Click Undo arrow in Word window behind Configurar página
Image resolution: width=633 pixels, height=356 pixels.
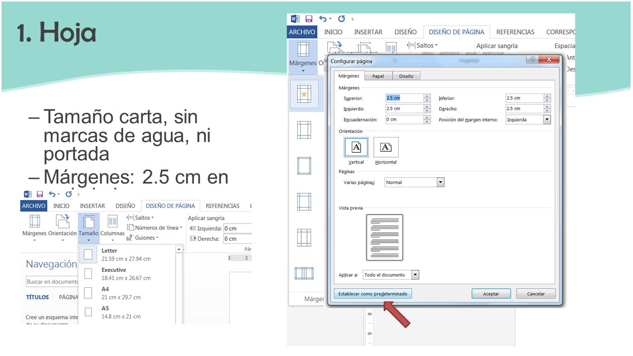click(x=322, y=19)
